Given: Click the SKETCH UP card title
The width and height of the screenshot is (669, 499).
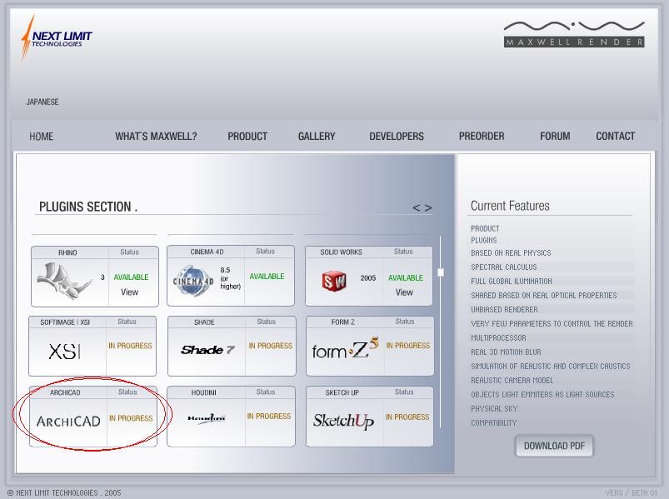Looking at the screenshot, I should pos(342,392).
